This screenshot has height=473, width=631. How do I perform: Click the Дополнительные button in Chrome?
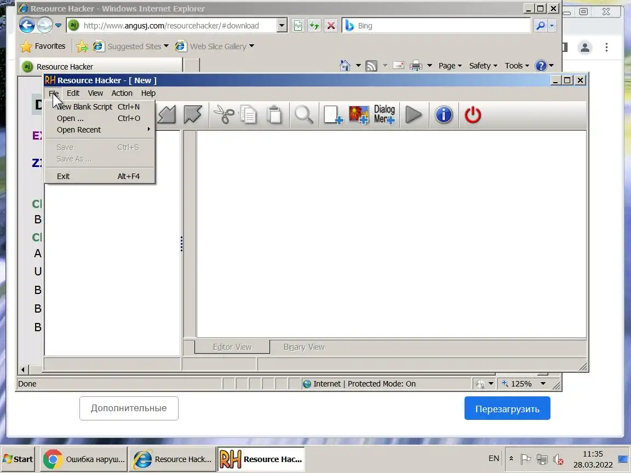tap(129, 408)
